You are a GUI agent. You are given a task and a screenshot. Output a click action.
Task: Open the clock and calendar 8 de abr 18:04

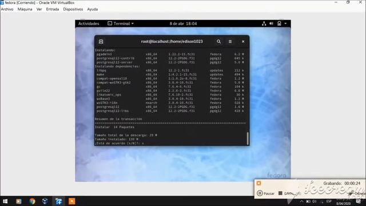point(183,23)
